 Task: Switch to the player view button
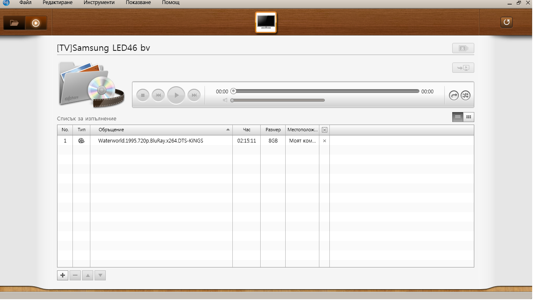tap(36, 23)
